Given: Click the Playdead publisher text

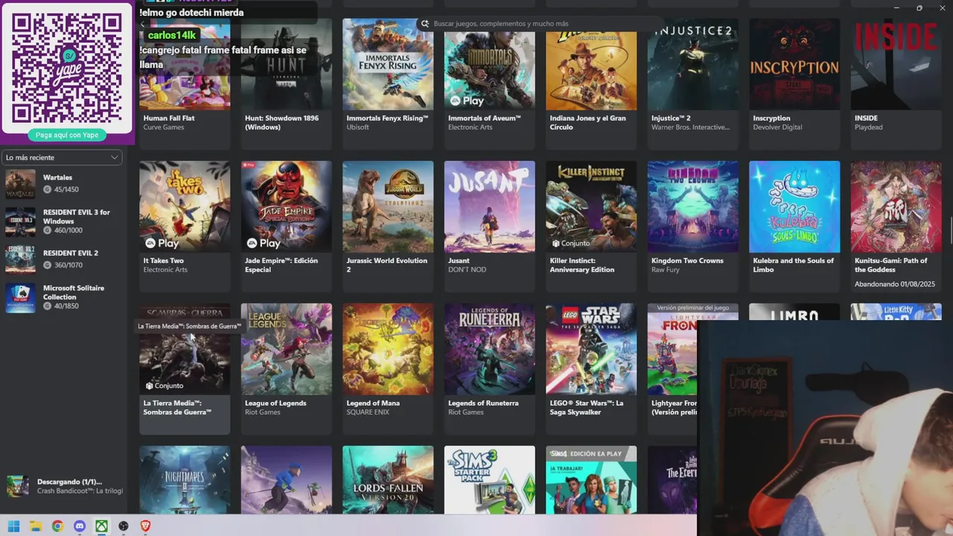Looking at the screenshot, I should click(868, 127).
